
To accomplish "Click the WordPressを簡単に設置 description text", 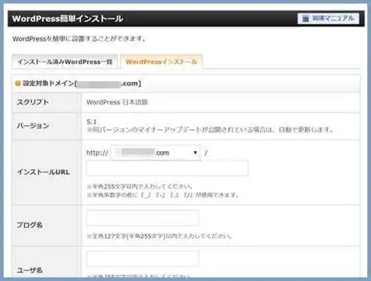I will tap(79, 38).
